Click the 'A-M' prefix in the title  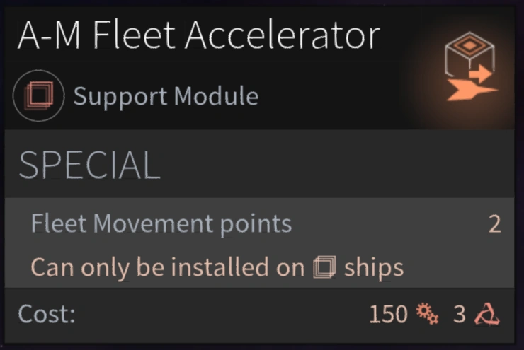click(x=49, y=35)
